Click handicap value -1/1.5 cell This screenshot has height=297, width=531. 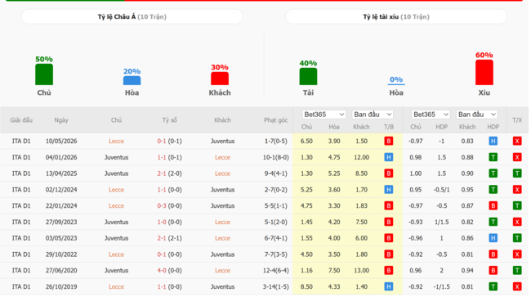click(x=442, y=286)
